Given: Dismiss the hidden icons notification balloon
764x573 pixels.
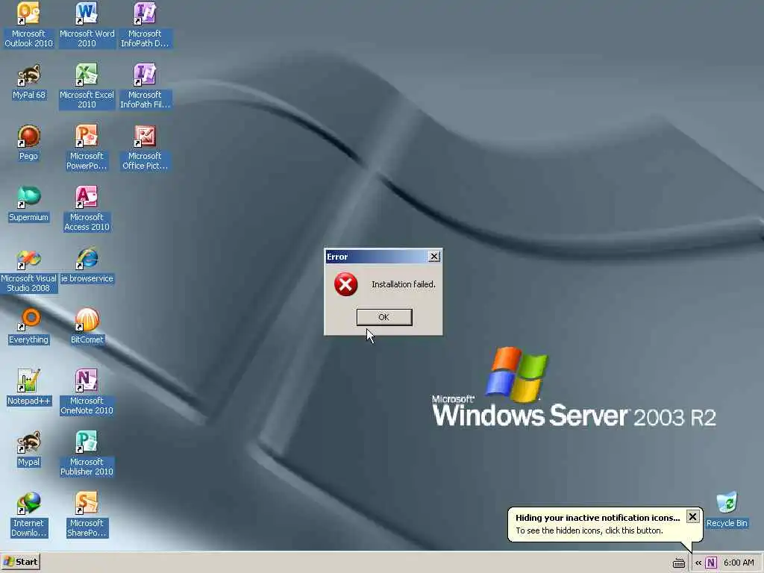Looking at the screenshot, I should [x=692, y=516].
